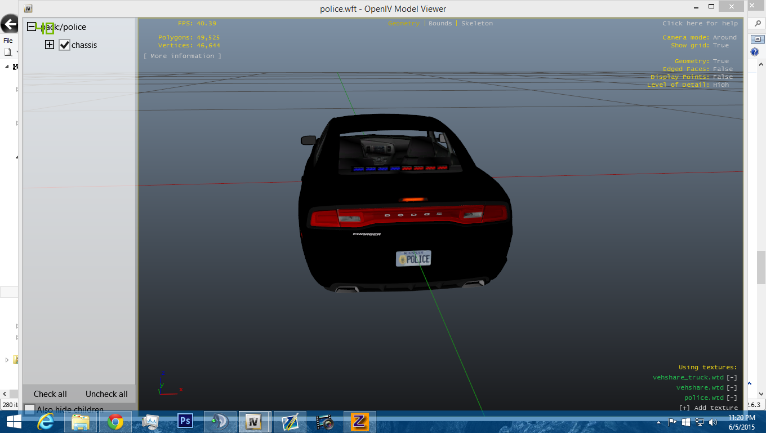The image size is (766, 433).
Task: Toggle the Also hide children checkbox
Action: coord(30,409)
